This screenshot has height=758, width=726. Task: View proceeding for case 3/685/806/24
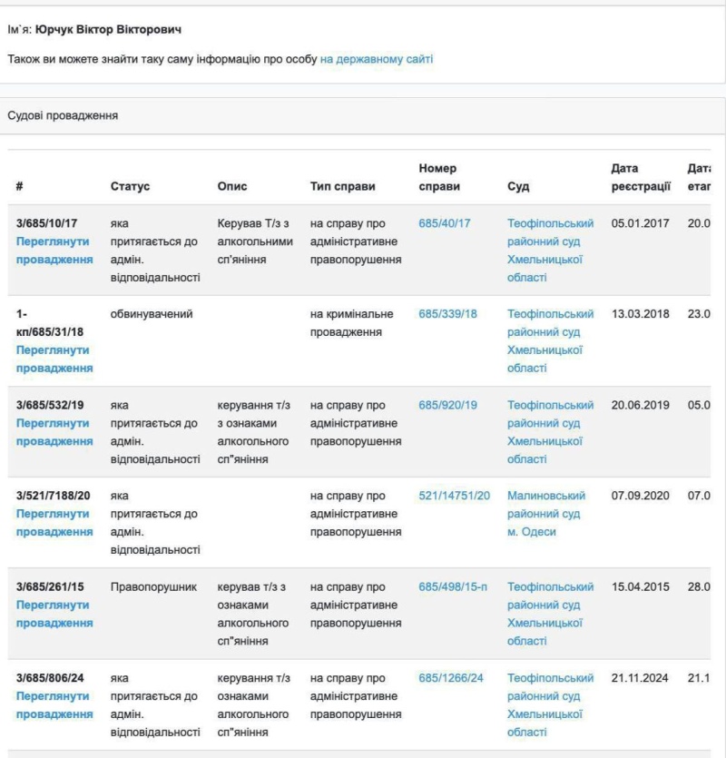pyautogui.click(x=54, y=704)
